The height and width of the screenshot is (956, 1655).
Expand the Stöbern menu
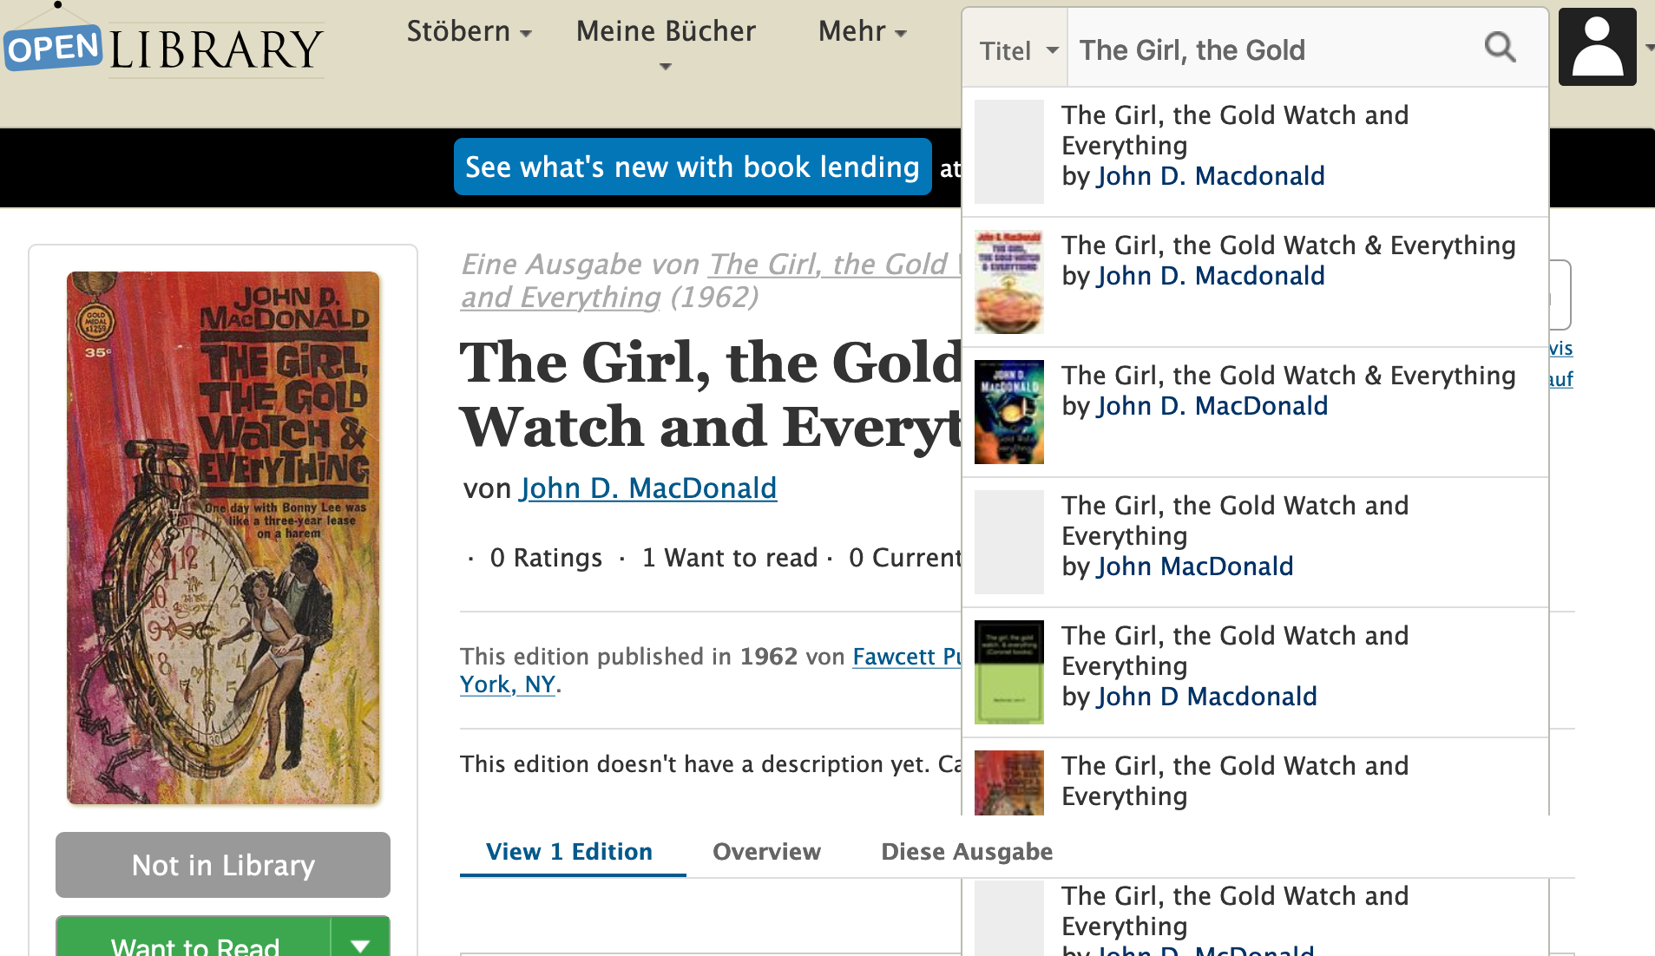point(470,32)
